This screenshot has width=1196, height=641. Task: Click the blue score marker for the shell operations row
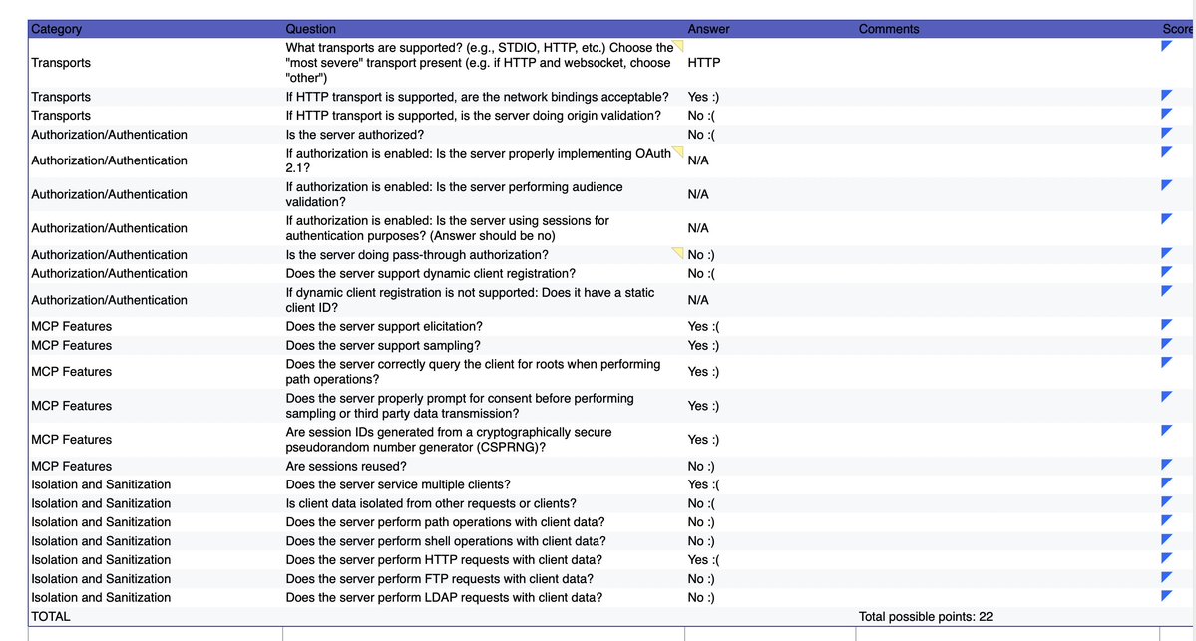pyautogui.click(x=1166, y=539)
